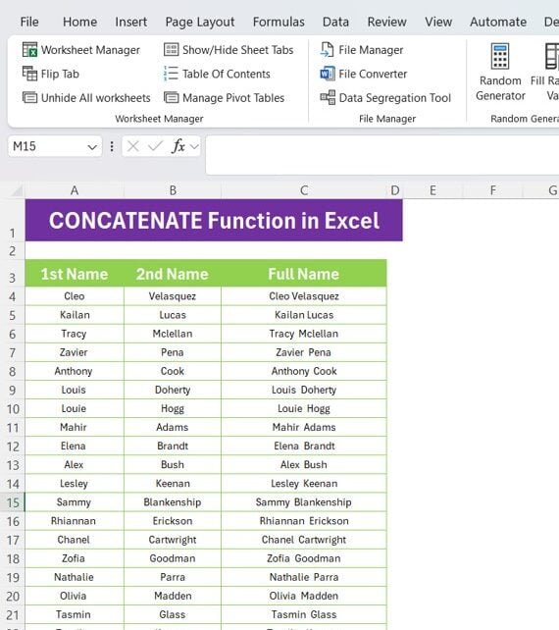Open Manage Pivot Tables

pyautogui.click(x=224, y=97)
